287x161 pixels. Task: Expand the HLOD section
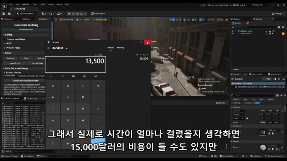point(4,44)
